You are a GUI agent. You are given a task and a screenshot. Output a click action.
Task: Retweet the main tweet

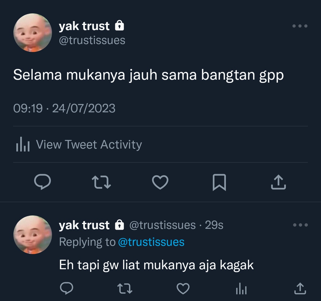101,182
